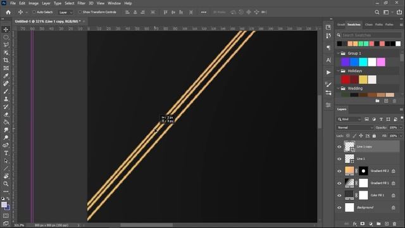Open the Share icon at top right

[399, 12]
